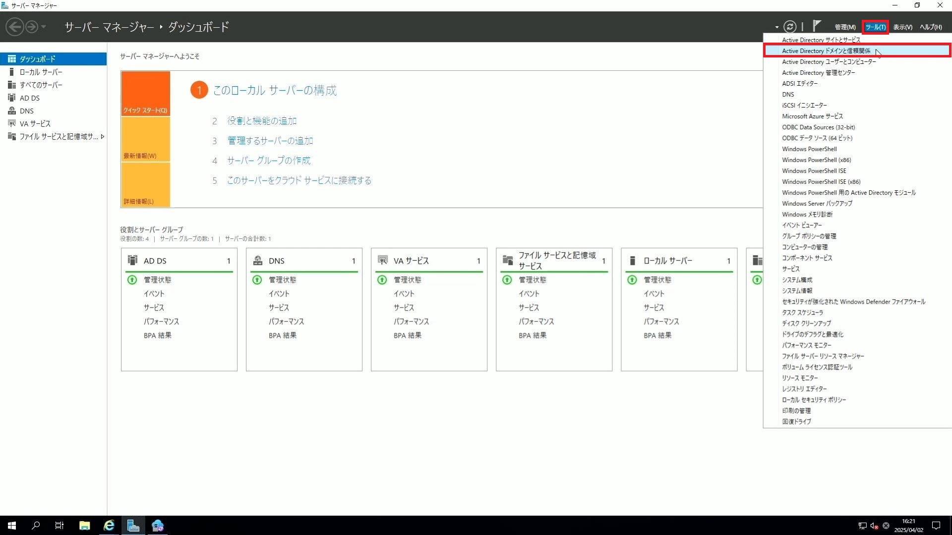Click the クイック スタート(Q) tile
This screenshot has height=535, width=952.
145,94
